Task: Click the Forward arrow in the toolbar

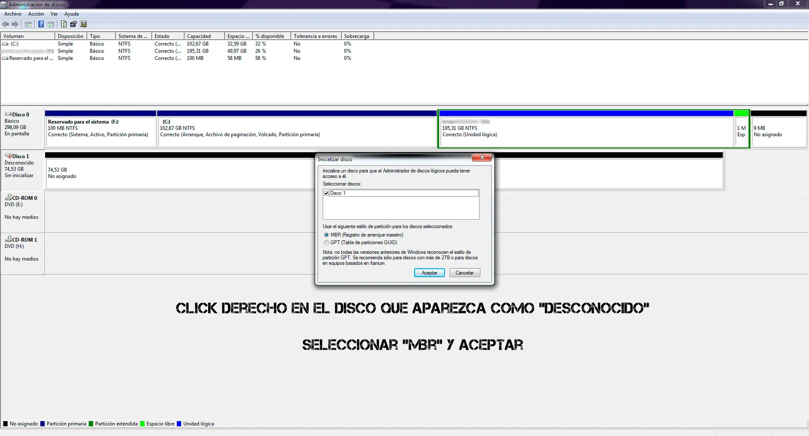Action: (x=16, y=24)
